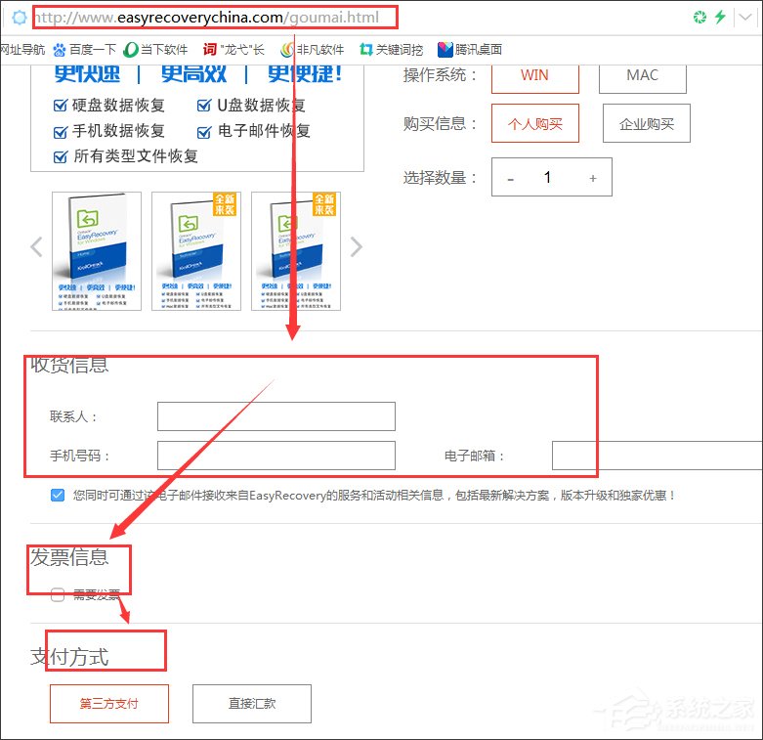
Task: Click the quantity value field
Action: [547, 177]
